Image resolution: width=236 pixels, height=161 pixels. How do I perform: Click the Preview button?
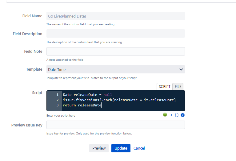(x=99, y=148)
